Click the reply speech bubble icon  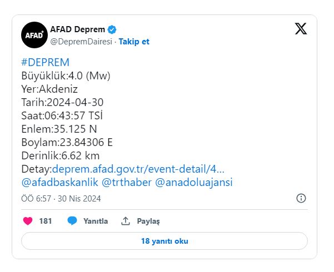pyautogui.click(x=72, y=221)
